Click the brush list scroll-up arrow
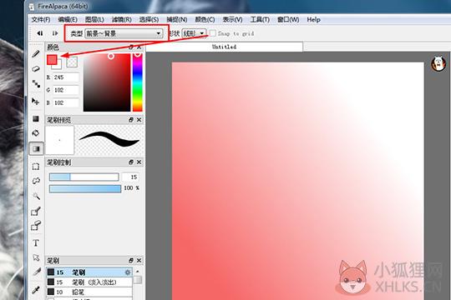Image resolution: width=451 pixels, height=300 pixels. [x=138, y=272]
